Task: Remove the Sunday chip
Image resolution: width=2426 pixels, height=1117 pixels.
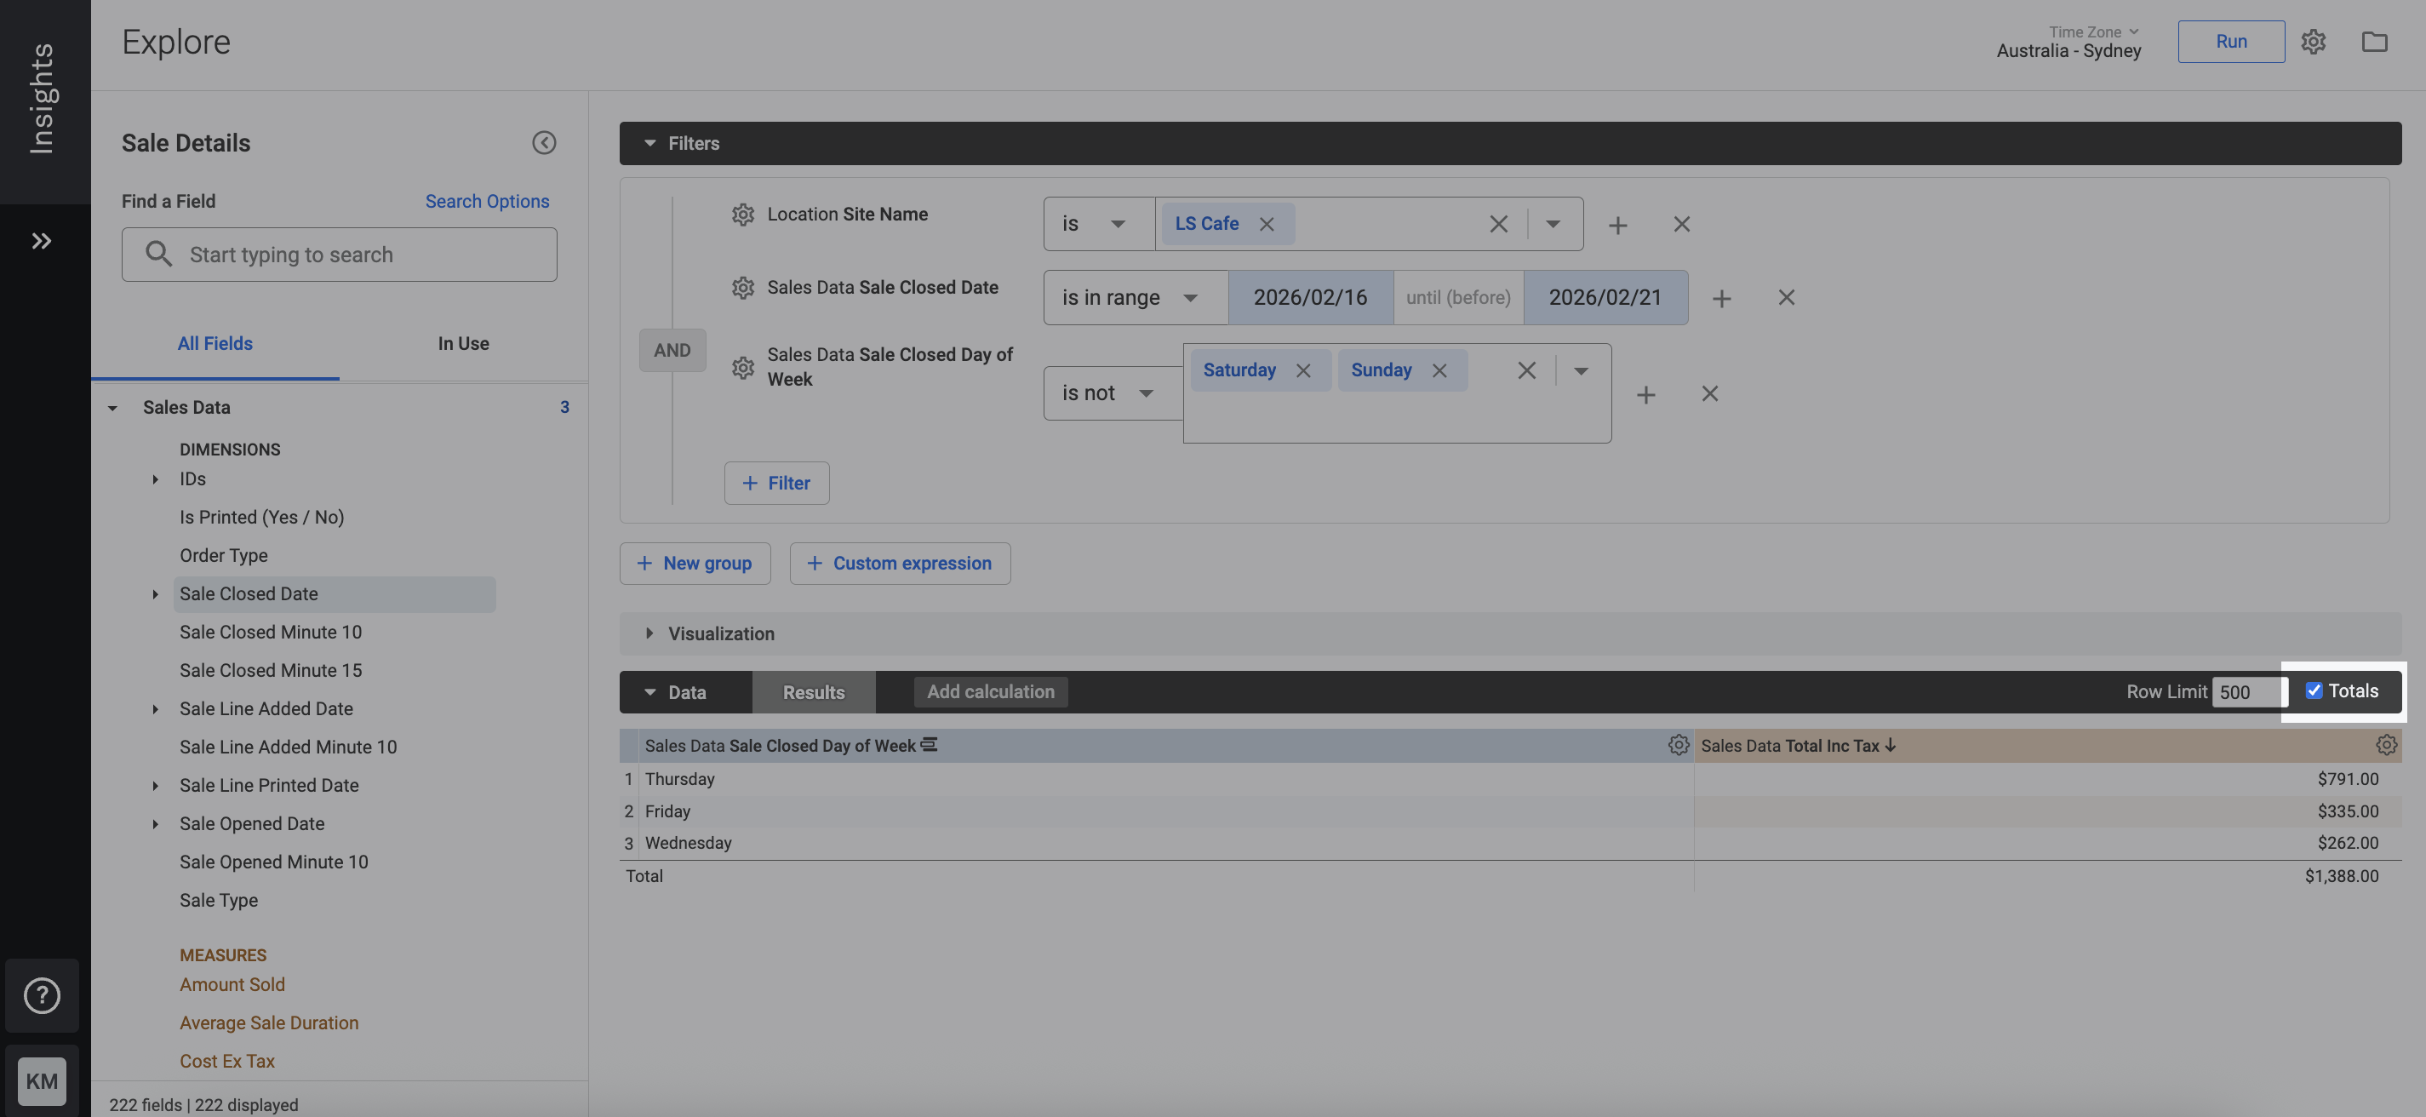Action: [x=1439, y=371]
